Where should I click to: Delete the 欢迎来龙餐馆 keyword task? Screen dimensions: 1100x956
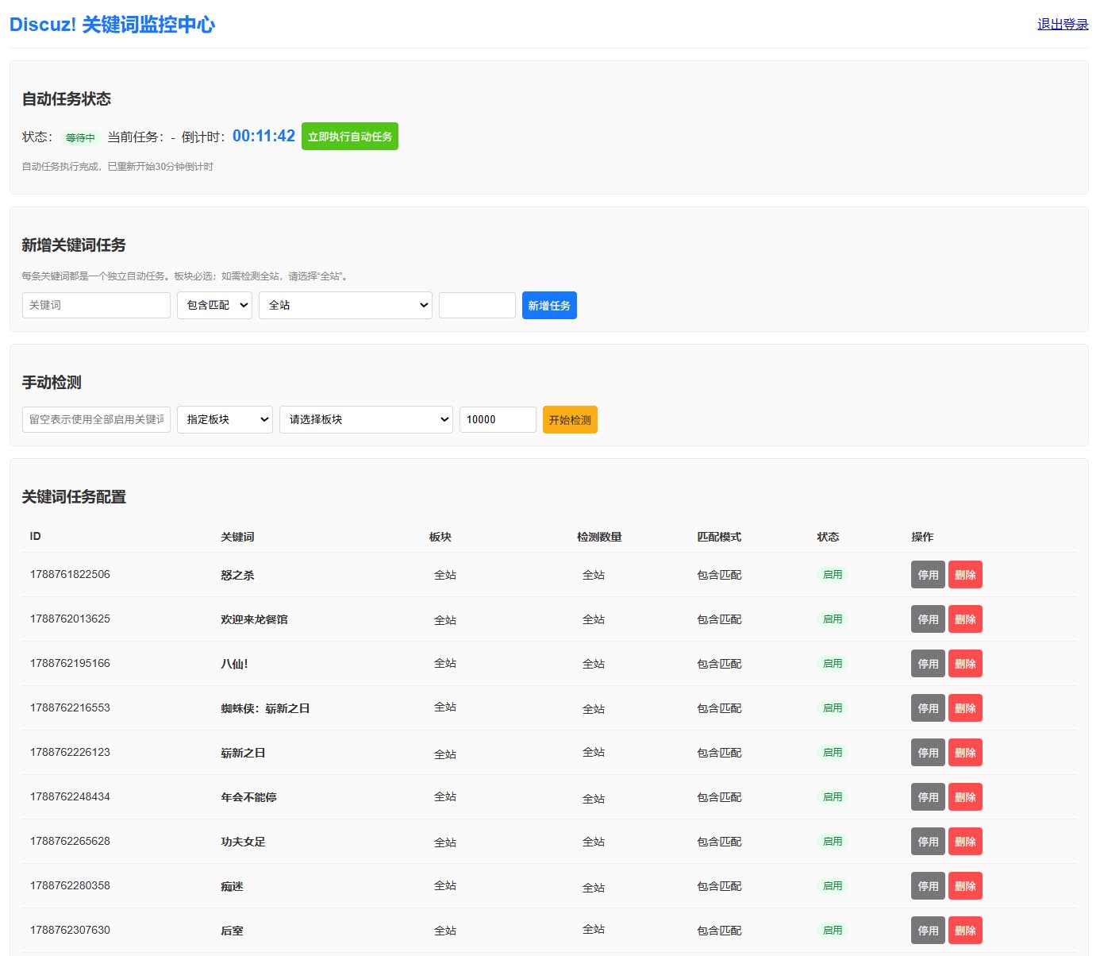pos(965,619)
